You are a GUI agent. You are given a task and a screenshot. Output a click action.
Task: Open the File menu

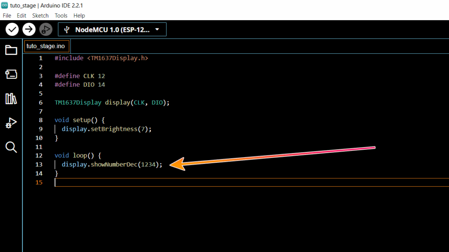point(7,16)
